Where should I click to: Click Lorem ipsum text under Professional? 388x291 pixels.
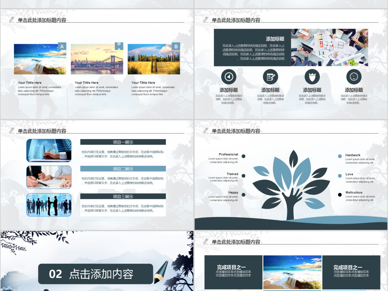pos(223,160)
